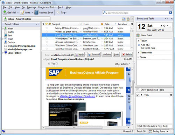Star the Answer submission message
175x135 pixels.
pyautogui.click(x=47, y=42)
